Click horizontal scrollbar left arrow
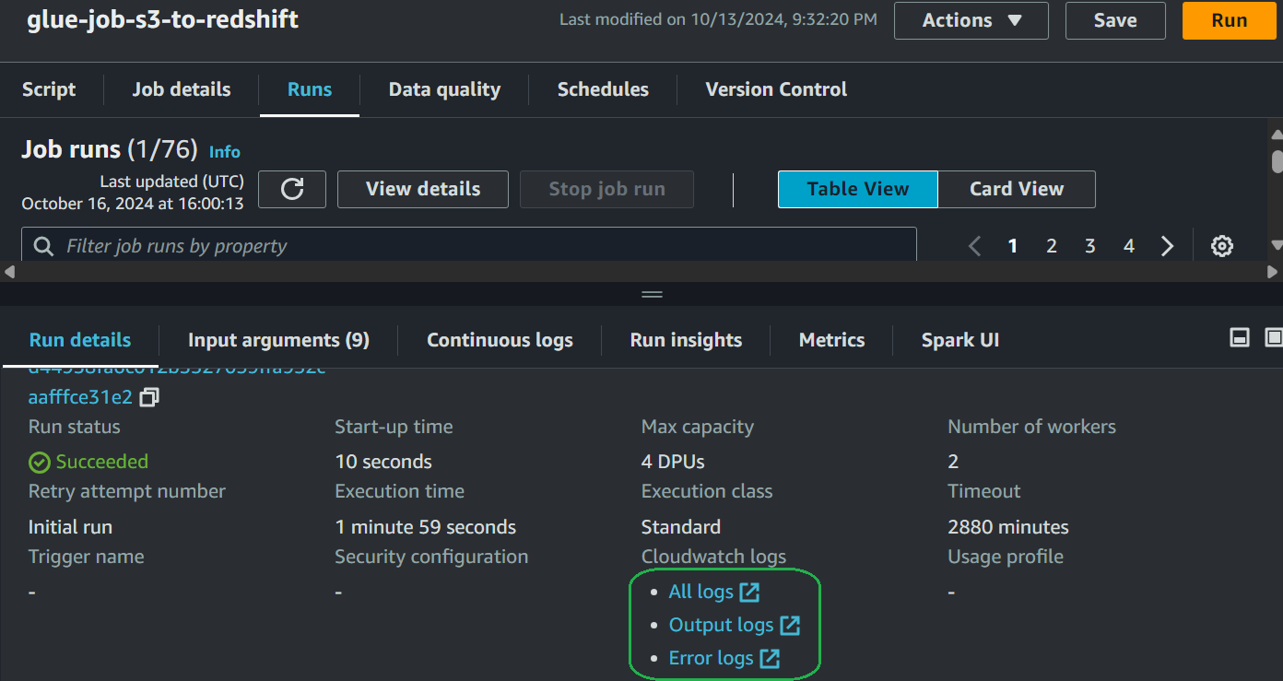This screenshot has width=1283, height=681. click(10, 272)
